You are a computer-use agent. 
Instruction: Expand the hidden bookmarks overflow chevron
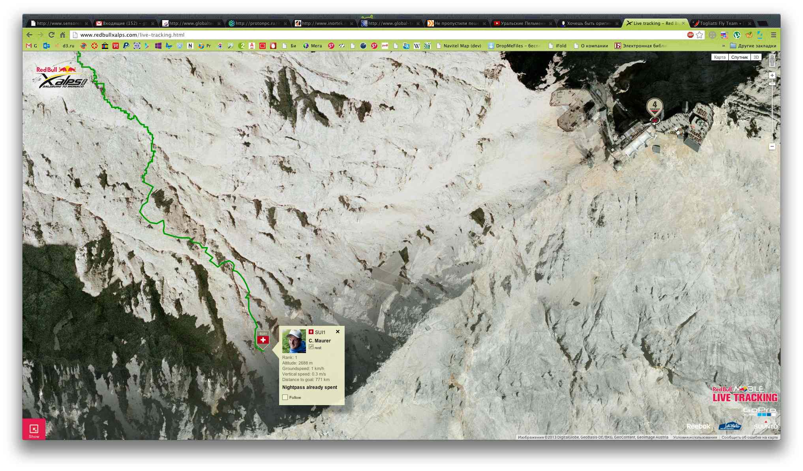723,46
